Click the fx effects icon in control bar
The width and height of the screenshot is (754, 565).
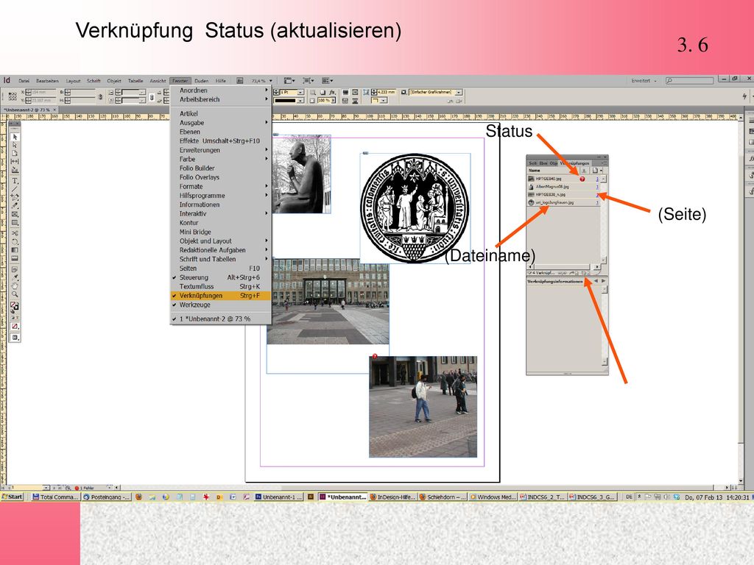[x=332, y=92]
